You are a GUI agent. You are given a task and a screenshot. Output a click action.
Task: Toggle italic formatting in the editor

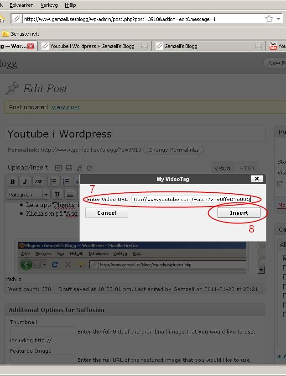click(x=26, y=181)
